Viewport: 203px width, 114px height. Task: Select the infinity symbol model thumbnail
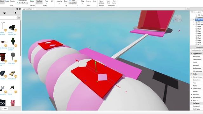tap(3, 103)
